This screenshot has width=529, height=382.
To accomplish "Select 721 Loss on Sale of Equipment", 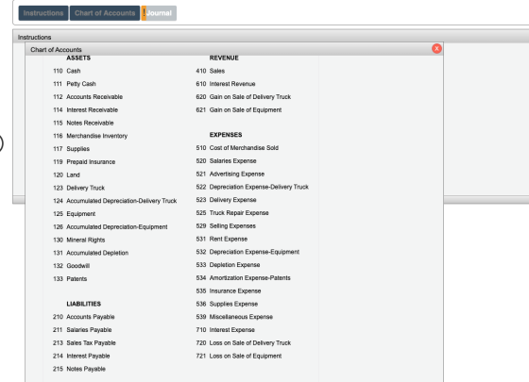I will click(239, 357).
